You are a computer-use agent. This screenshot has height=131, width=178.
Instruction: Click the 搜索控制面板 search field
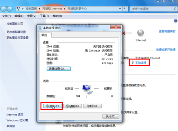click(x=152, y=9)
